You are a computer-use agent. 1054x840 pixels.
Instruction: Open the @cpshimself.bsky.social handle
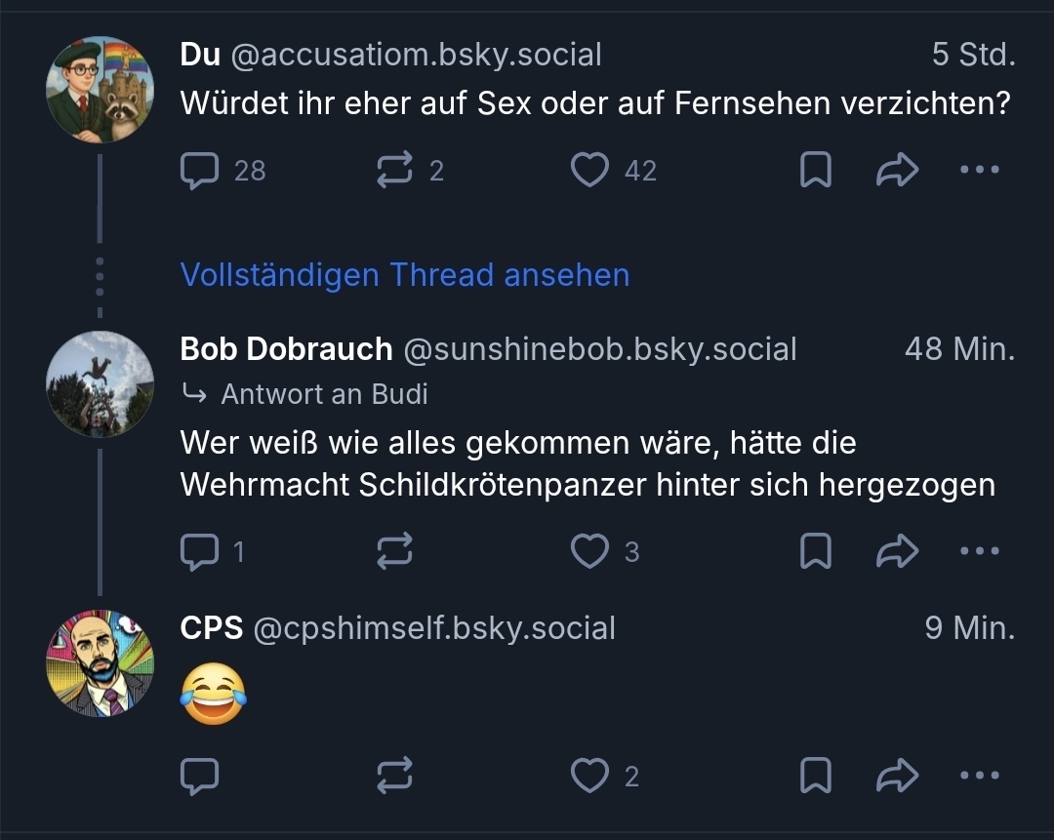pos(434,628)
